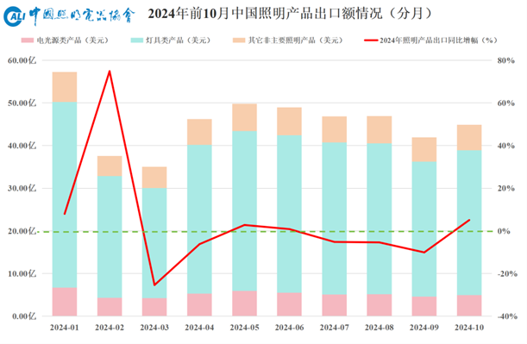Click the ALI association logo icon

tap(14, 16)
